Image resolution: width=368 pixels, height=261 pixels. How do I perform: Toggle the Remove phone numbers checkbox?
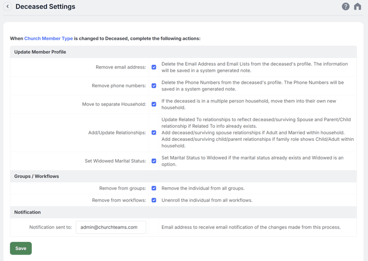coord(154,86)
